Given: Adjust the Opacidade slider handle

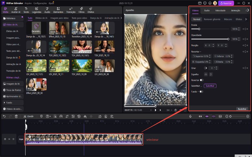Looking at the screenshot, I should click(228, 39).
